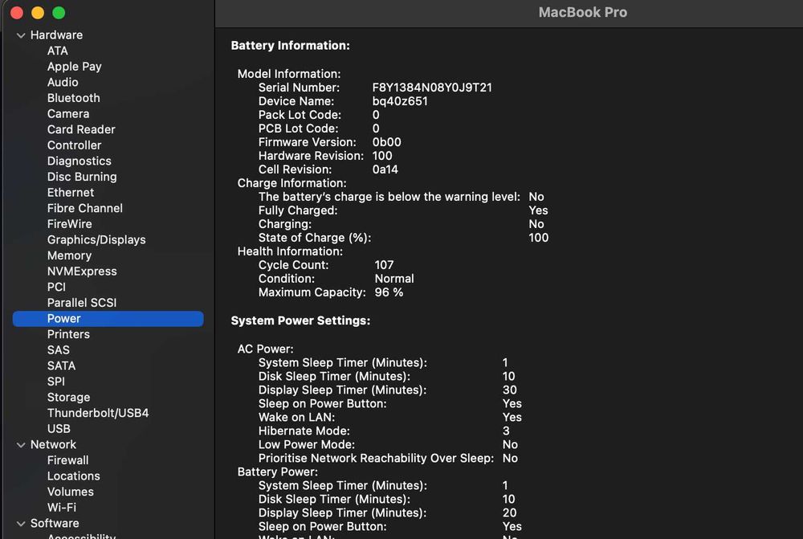Select NVMExpress in the sidebar
The image size is (803, 539).
click(82, 271)
